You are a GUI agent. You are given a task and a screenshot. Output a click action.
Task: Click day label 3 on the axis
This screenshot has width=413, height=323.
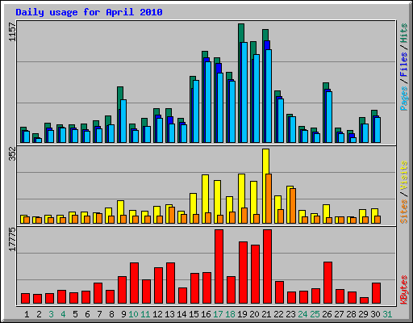[x=51, y=314]
